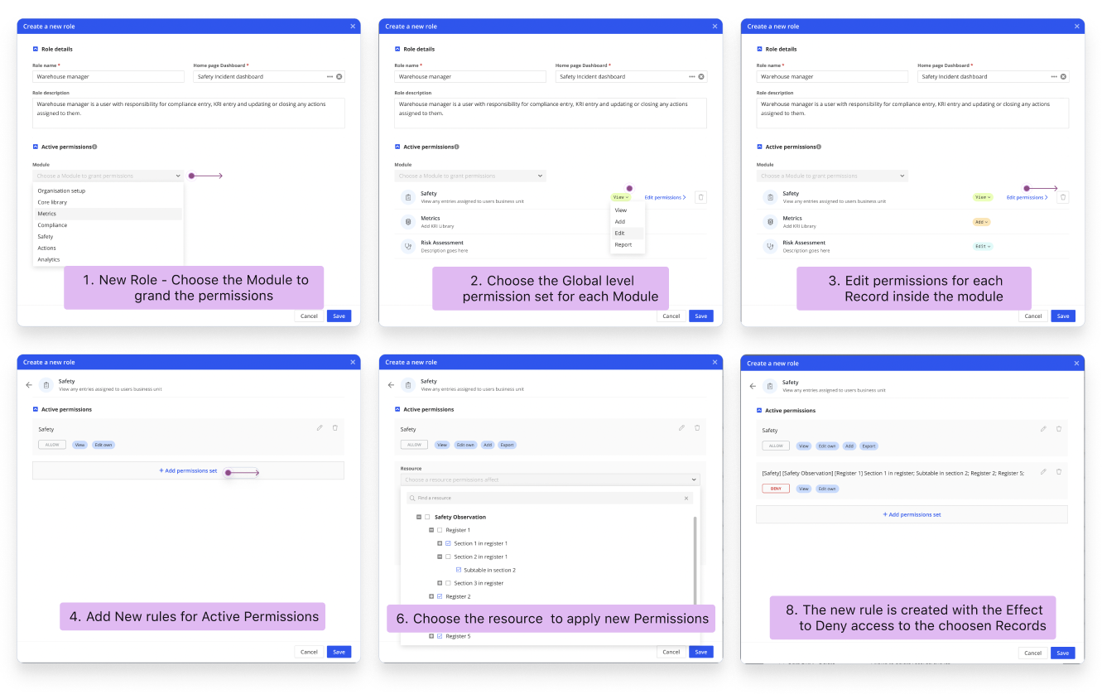This screenshot has height=699, width=1102.
Task: Click the Metrics module icon
Action: [x=408, y=221]
